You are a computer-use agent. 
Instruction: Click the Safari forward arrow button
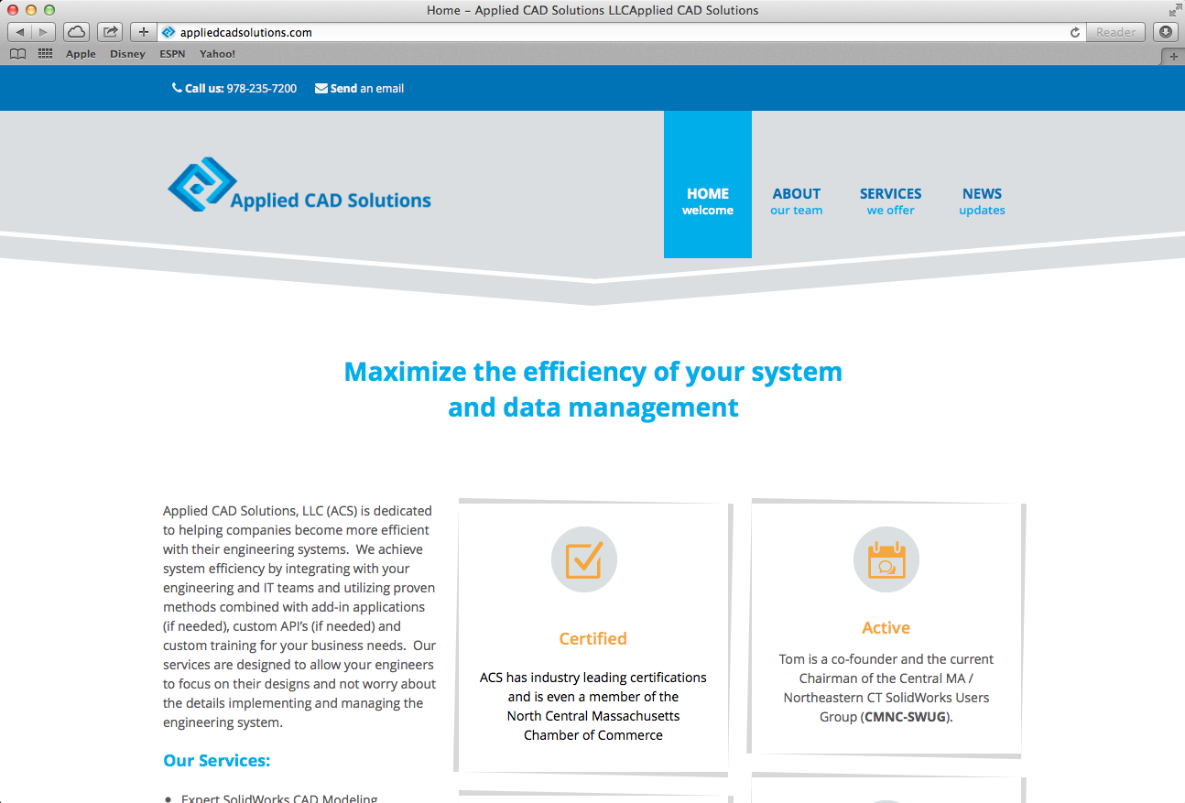[43, 32]
